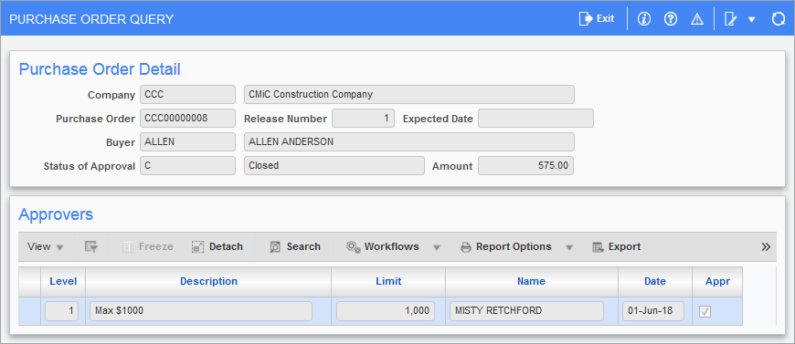Expand the dropdown arrow beside edit icon

coord(751,20)
